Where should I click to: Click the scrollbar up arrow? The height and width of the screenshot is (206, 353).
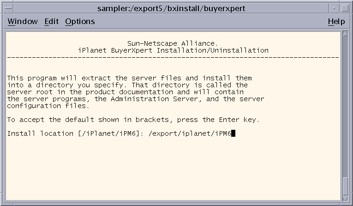coord(345,34)
